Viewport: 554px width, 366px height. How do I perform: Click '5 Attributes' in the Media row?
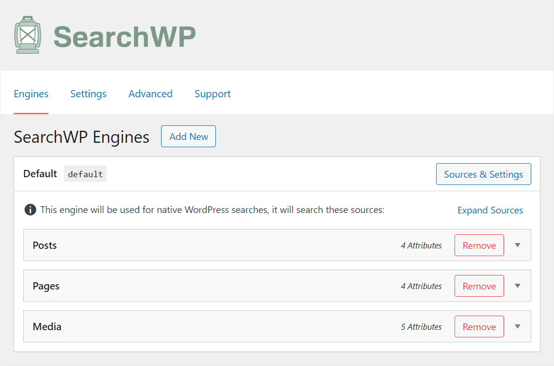(421, 326)
